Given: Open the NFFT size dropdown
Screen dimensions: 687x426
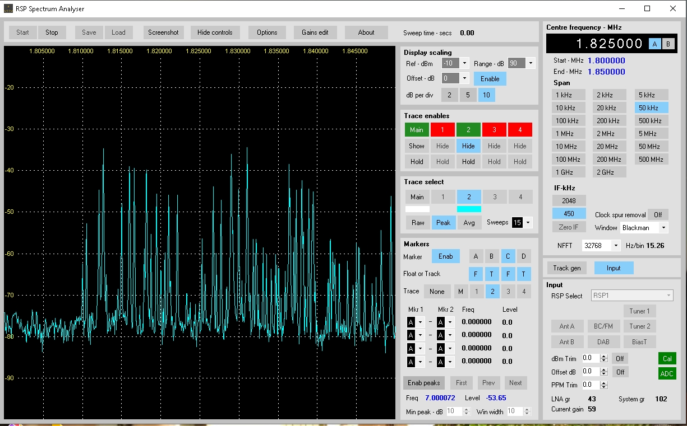Looking at the screenshot, I should pyautogui.click(x=616, y=246).
